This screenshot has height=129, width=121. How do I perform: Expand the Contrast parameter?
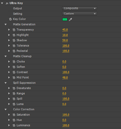click(9, 72)
